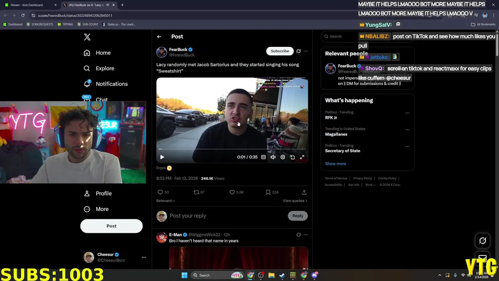
Task: Toggle video captions
Action: 264,157
